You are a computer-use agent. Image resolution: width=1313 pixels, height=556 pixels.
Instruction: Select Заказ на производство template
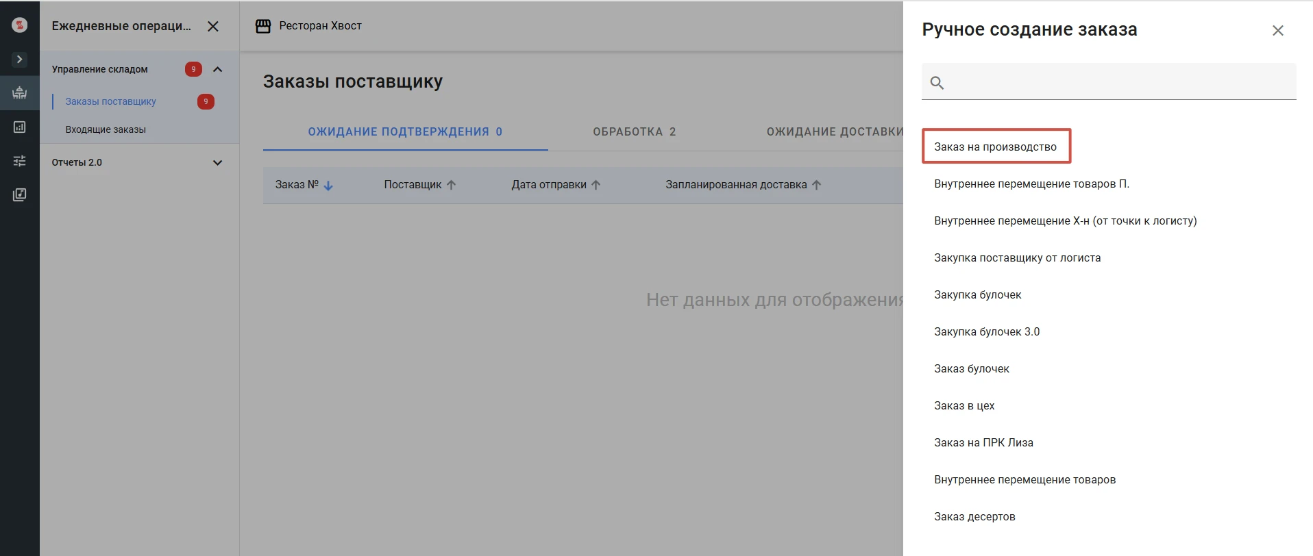[x=996, y=147]
